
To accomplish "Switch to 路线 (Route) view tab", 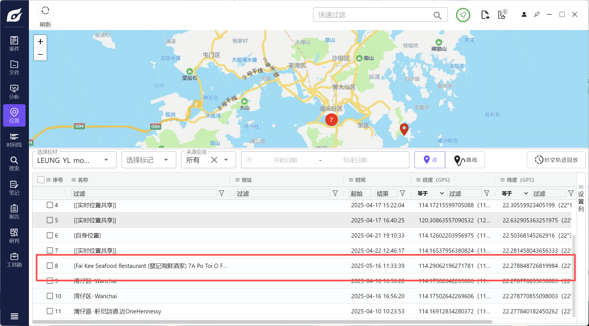I will [465, 160].
